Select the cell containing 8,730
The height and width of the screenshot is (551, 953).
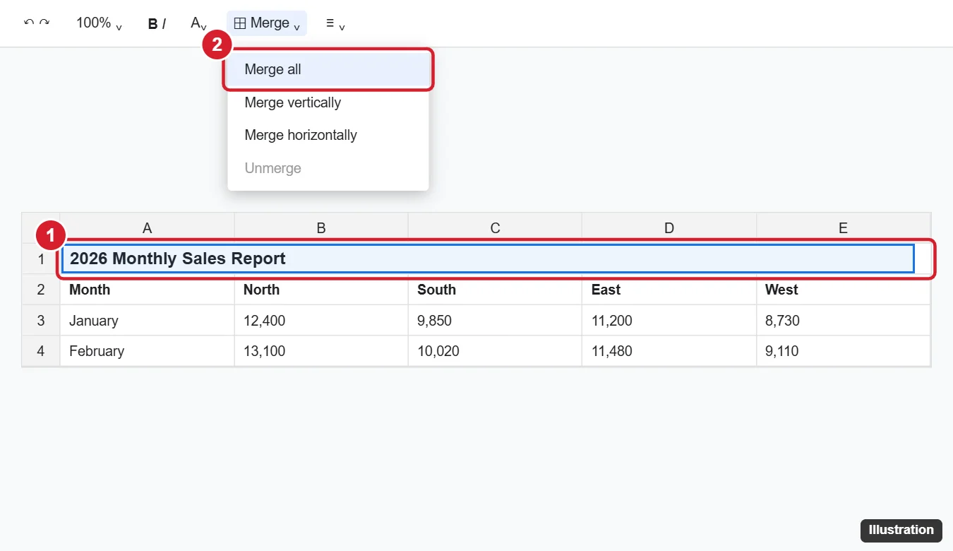click(x=843, y=321)
